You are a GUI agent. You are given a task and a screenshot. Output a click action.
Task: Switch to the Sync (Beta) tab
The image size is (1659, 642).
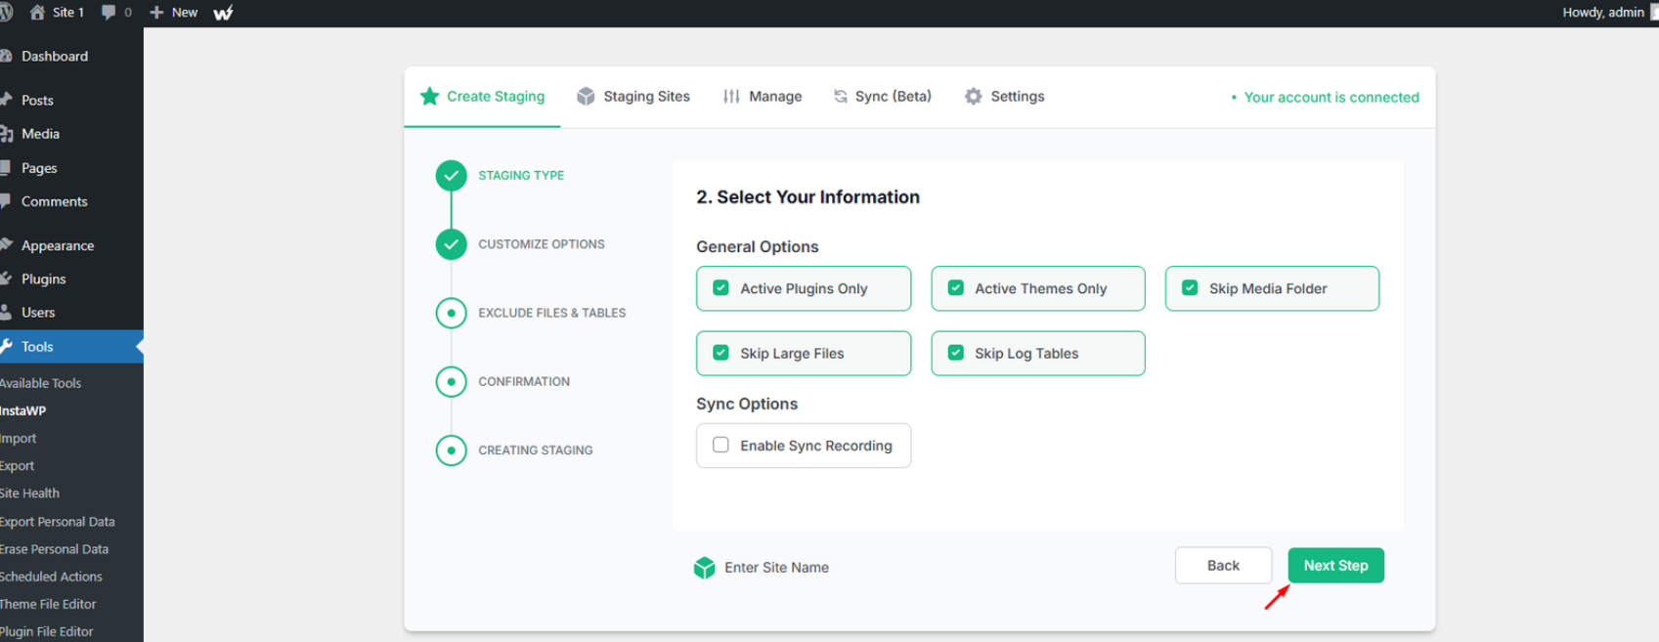(x=883, y=97)
